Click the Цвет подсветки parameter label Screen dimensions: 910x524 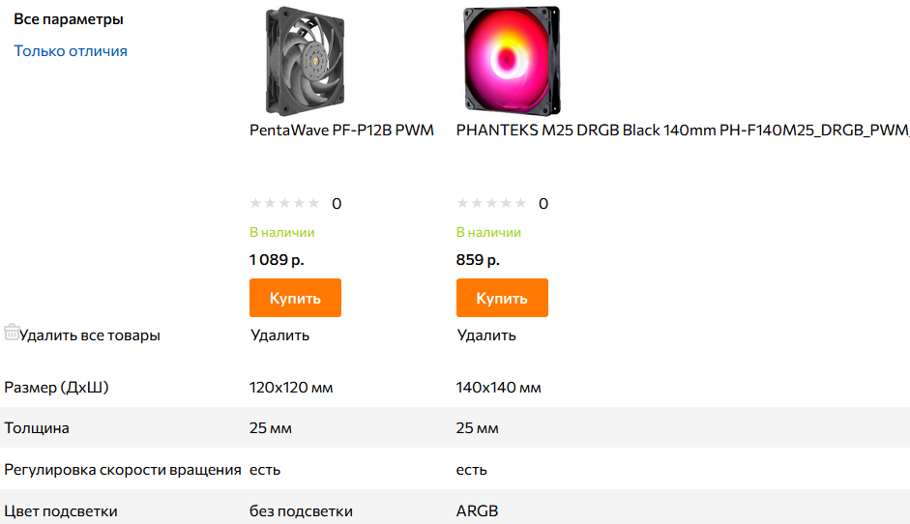(60, 510)
